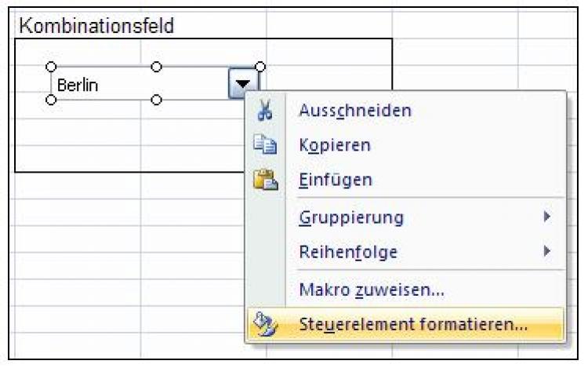Select Kopieren in the context menu
The image size is (588, 368).
pyautogui.click(x=335, y=145)
